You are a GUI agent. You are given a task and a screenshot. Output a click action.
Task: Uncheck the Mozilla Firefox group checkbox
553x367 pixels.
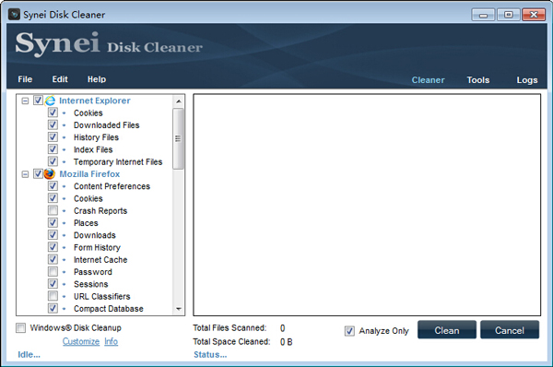pos(38,174)
